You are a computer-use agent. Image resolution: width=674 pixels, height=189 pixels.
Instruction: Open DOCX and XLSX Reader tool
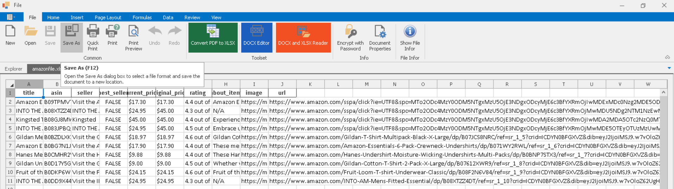pos(303,38)
